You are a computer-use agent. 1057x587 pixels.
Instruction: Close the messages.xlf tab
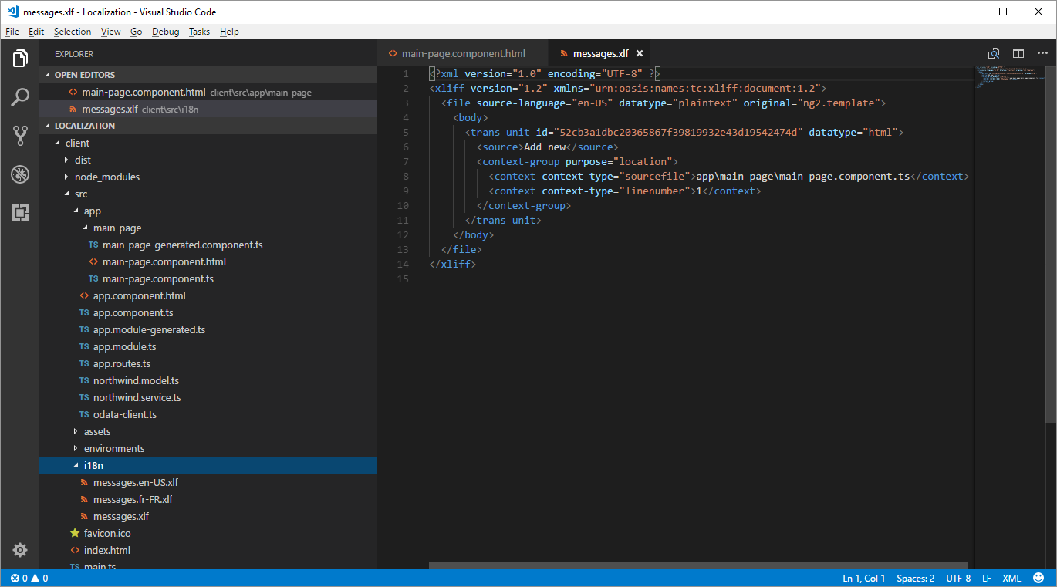(639, 53)
